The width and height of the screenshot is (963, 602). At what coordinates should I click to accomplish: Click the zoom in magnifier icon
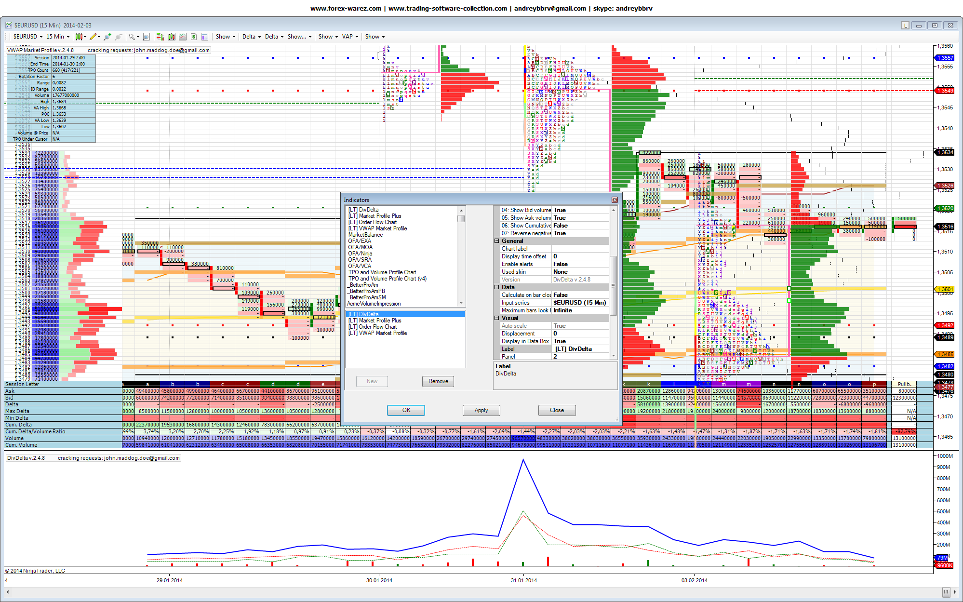tap(107, 37)
